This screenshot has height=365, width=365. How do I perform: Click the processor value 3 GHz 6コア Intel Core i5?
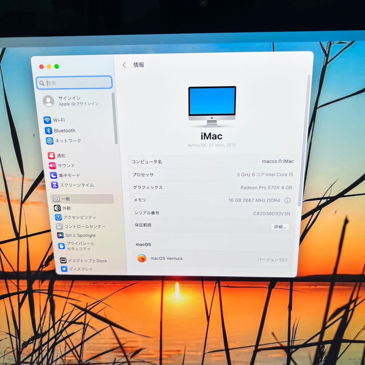[x=265, y=175]
